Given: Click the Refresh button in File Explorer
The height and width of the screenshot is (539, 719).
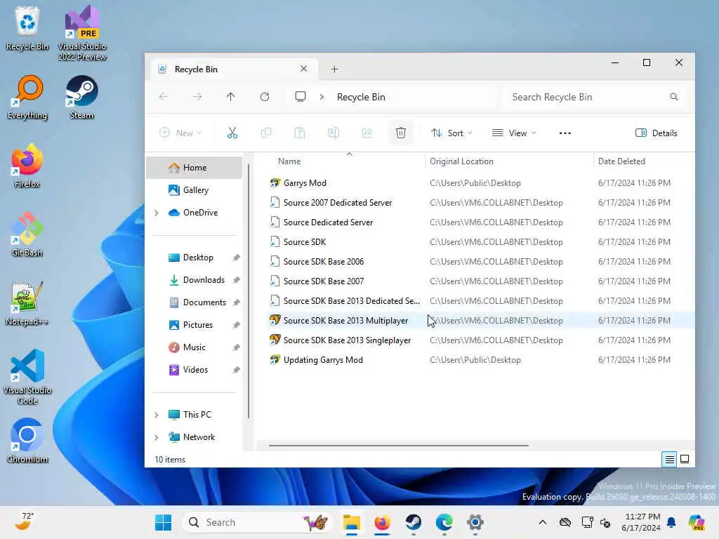Looking at the screenshot, I should click(x=265, y=97).
